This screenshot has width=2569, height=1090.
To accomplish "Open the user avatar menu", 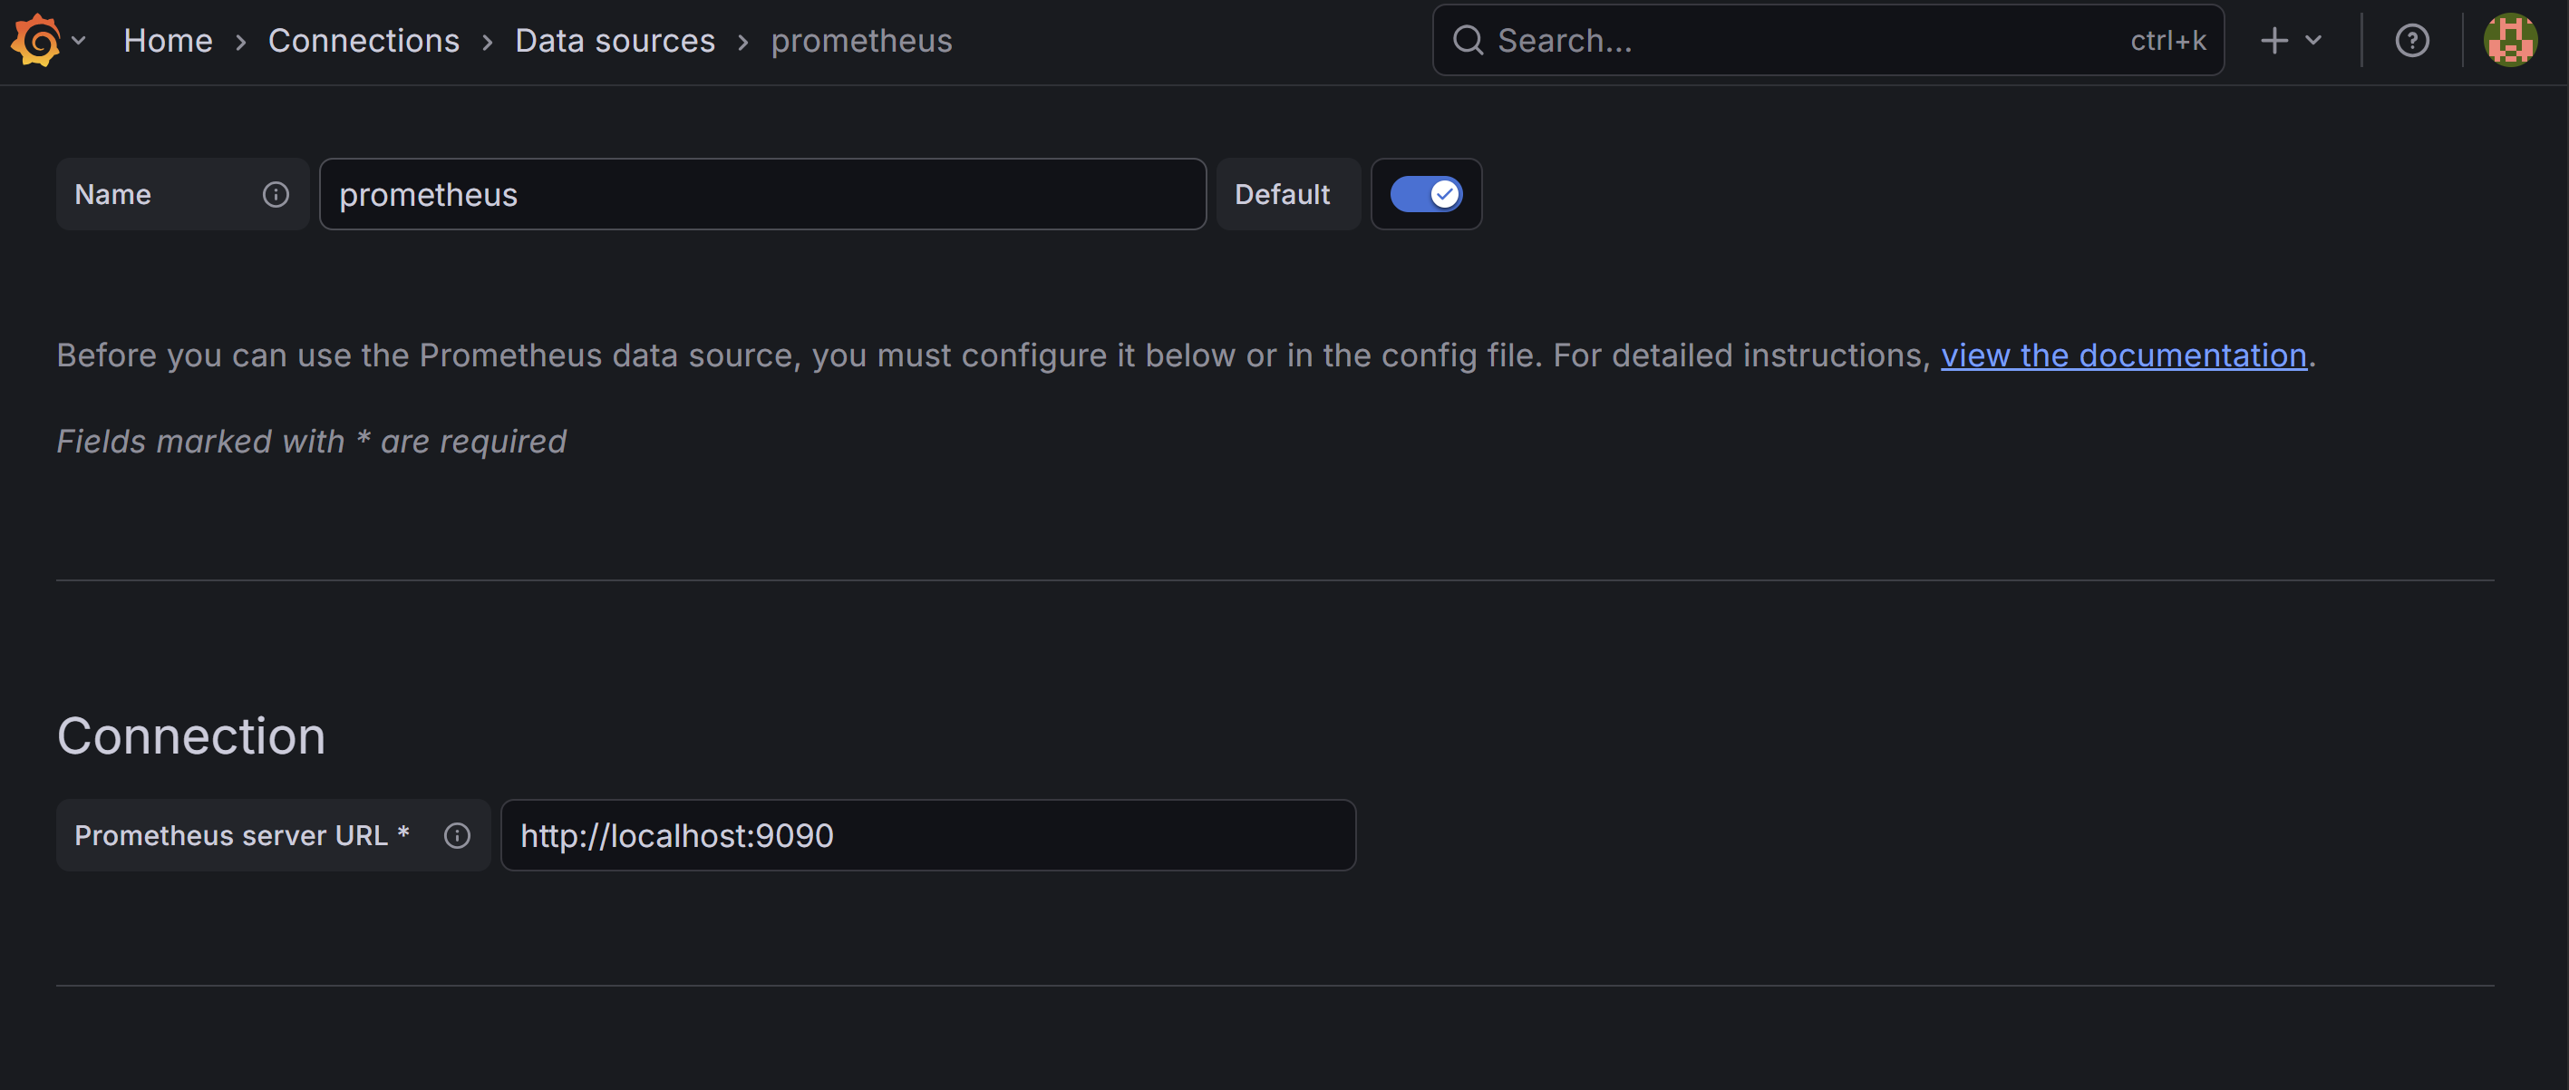I will click(2509, 41).
